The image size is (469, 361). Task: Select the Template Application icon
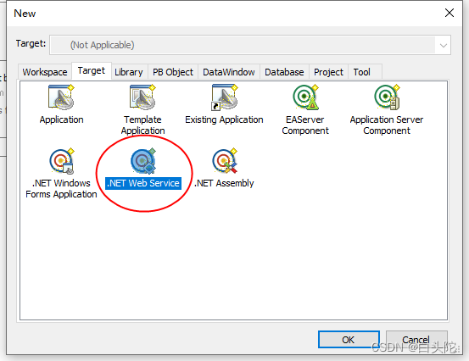[x=142, y=97]
